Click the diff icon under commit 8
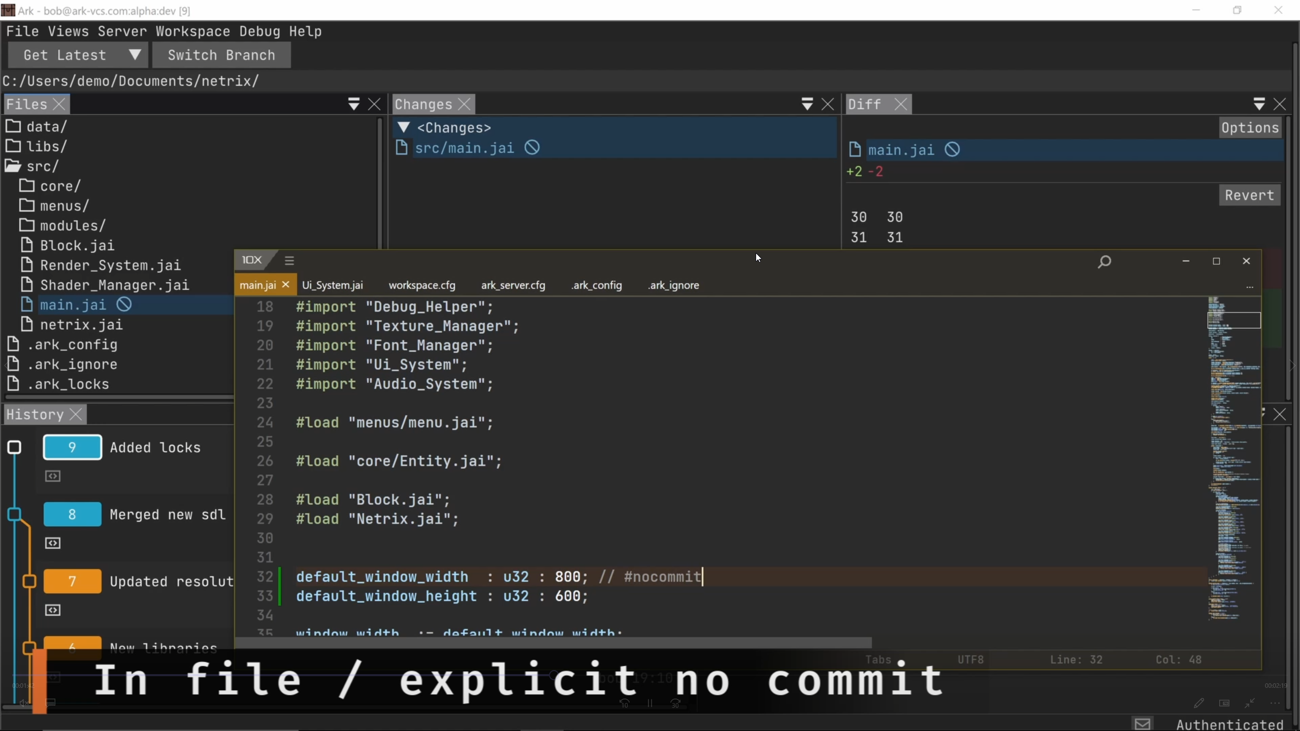The width and height of the screenshot is (1300, 731). click(53, 543)
